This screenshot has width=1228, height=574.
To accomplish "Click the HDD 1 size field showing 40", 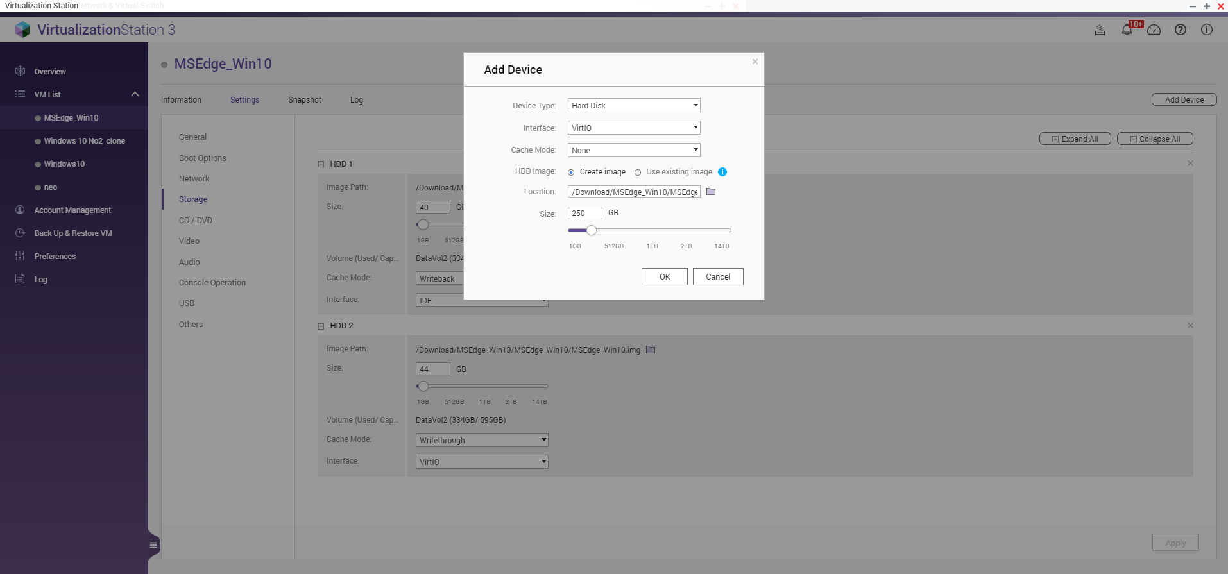I will pos(433,207).
